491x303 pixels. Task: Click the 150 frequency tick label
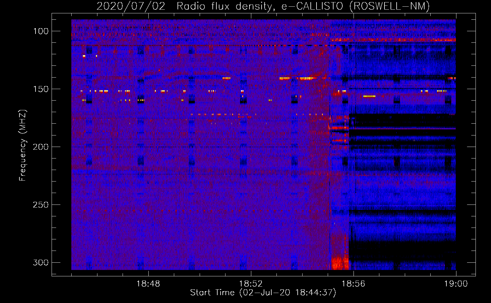tap(41, 89)
